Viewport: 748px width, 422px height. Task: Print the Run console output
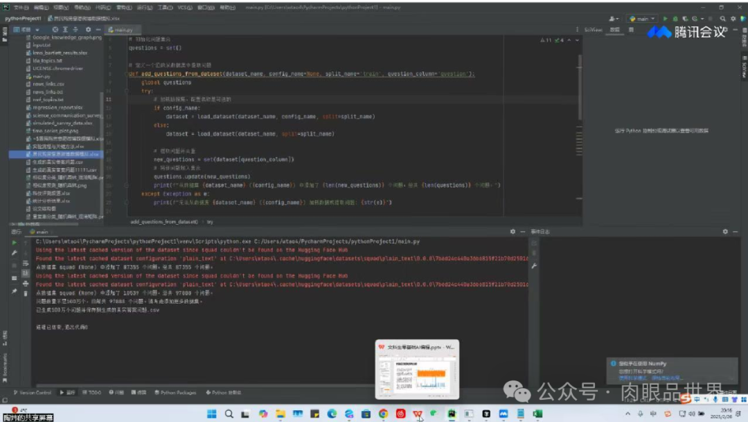pos(26,284)
